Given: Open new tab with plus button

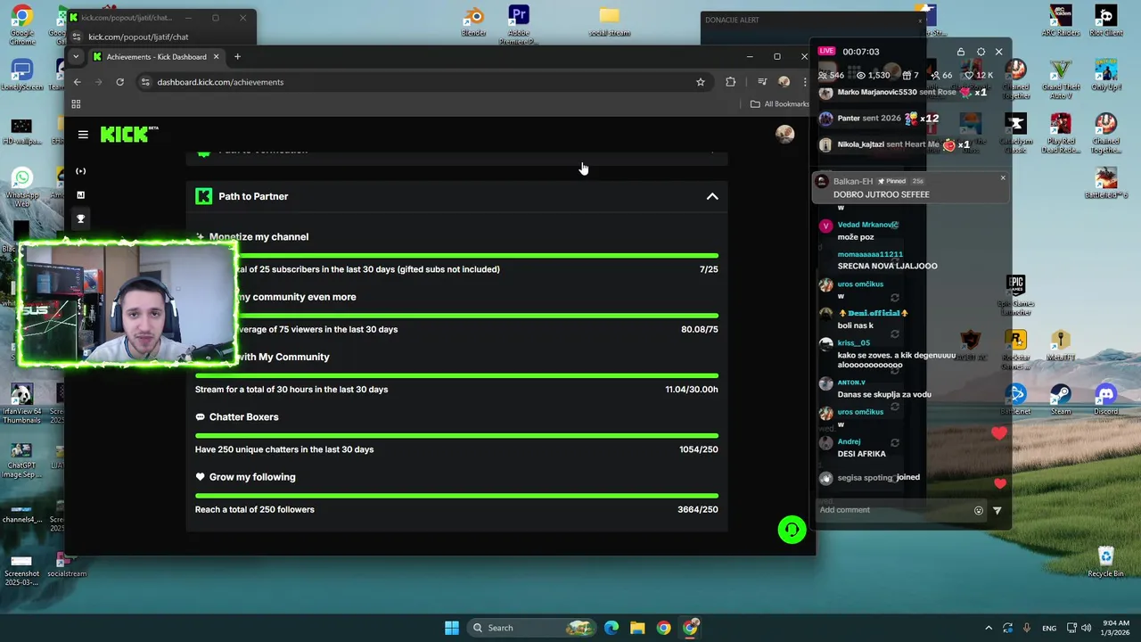Looking at the screenshot, I should tap(237, 57).
